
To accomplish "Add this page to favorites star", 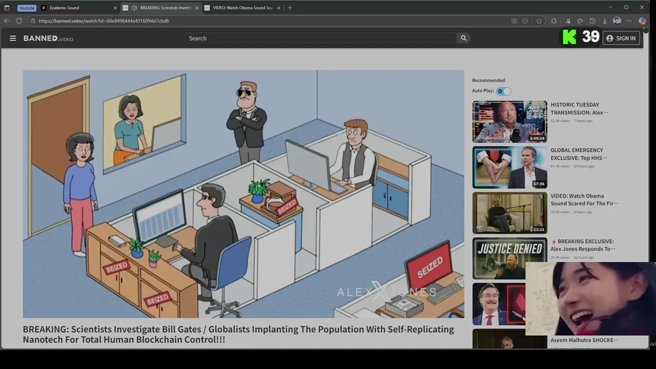I will click(539, 21).
